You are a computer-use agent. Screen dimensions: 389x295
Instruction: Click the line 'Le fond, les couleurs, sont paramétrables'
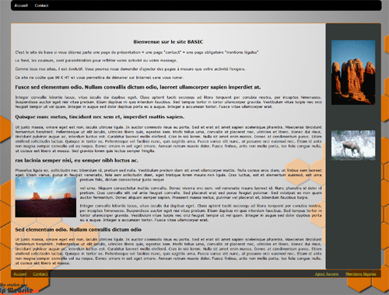(96, 61)
